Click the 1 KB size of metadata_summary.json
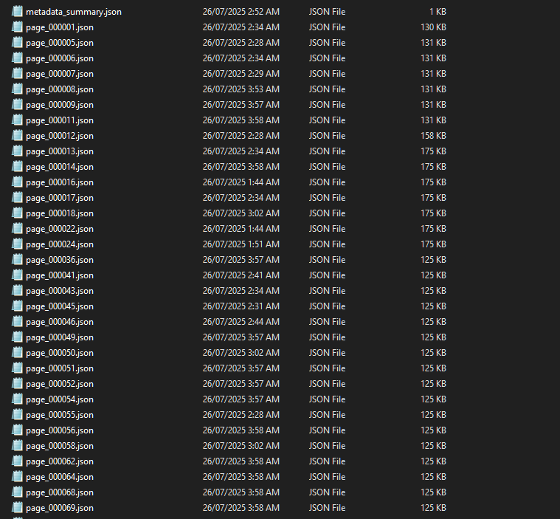Screen dimensions: 560x519 pos(438,11)
